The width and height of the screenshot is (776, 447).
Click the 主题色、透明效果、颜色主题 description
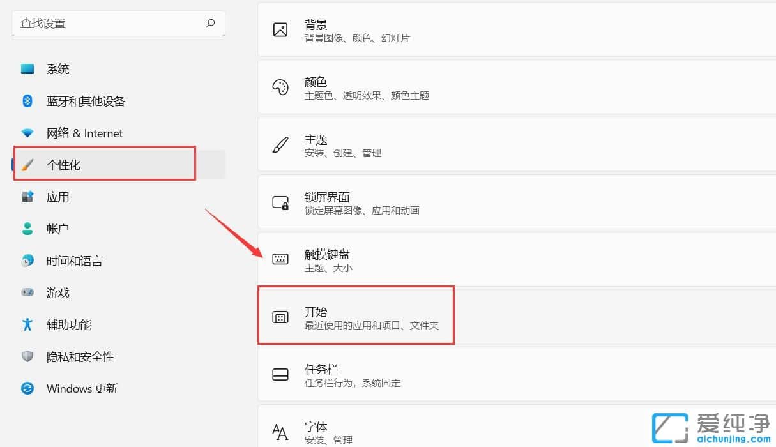(x=367, y=96)
